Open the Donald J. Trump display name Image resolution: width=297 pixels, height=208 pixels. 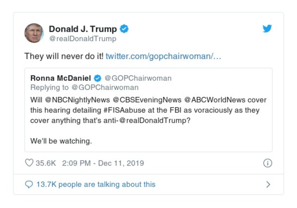click(x=83, y=29)
